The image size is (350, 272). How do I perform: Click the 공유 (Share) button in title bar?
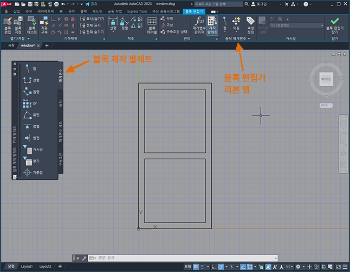pyautogui.click(x=92, y=4)
